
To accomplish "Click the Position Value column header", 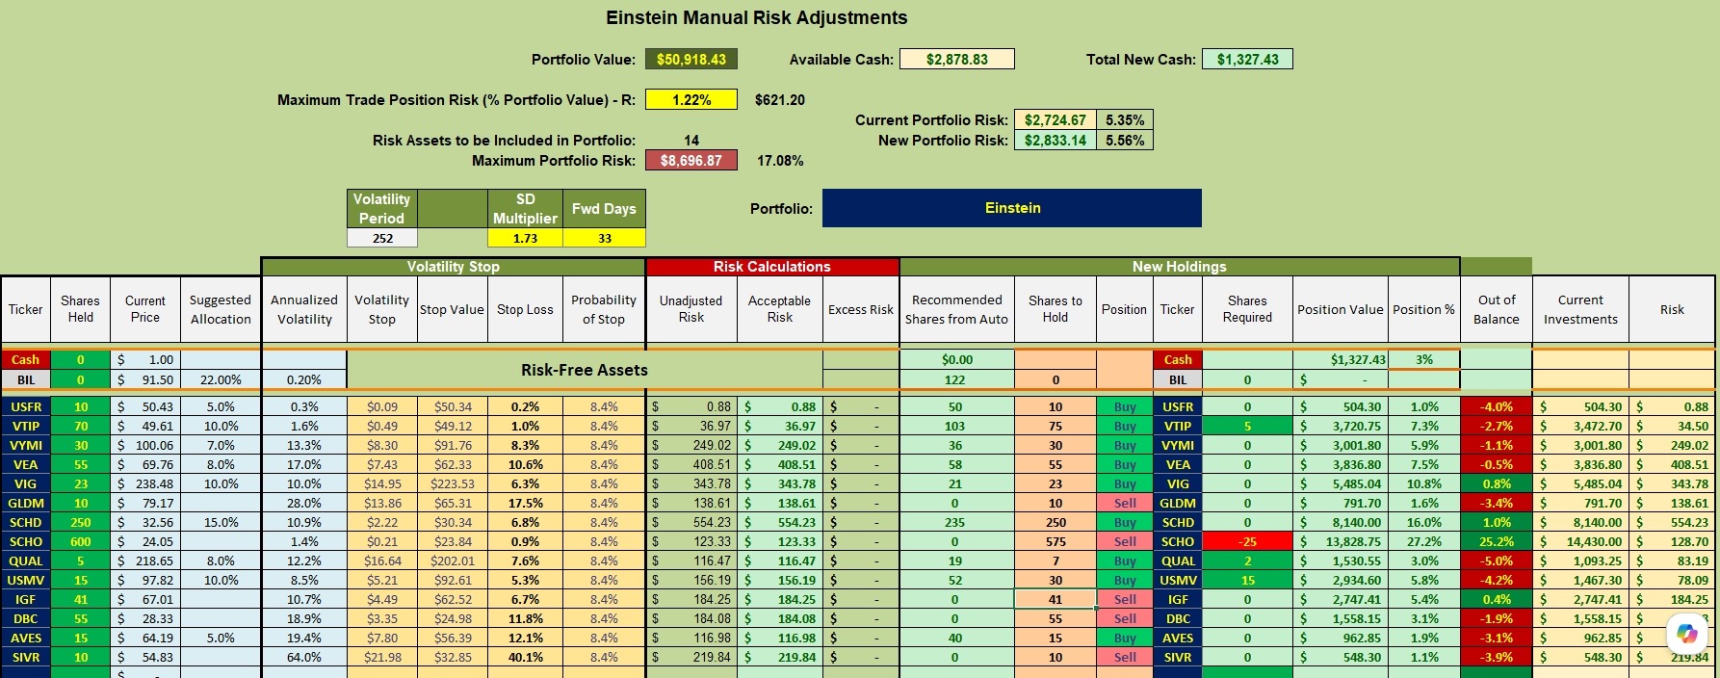I will [x=1340, y=309].
